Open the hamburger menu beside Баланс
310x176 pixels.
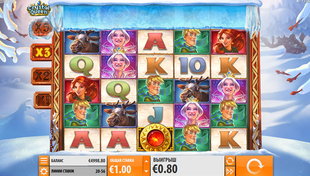tap(44, 160)
